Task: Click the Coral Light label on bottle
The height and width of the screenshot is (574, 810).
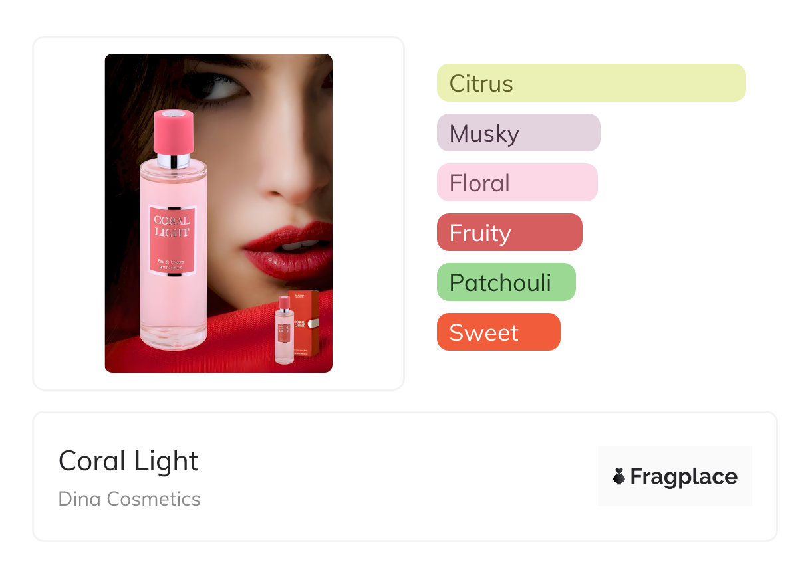Action: (x=172, y=239)
